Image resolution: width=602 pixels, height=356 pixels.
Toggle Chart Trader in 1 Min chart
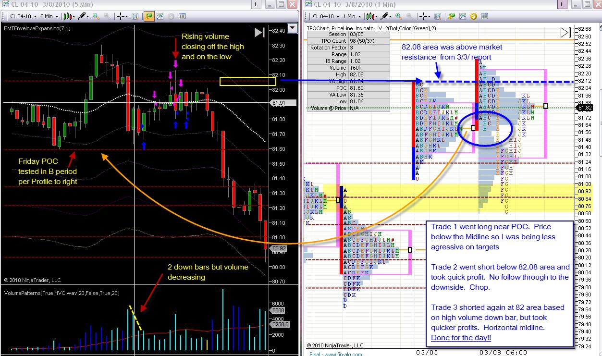(451, 16)
